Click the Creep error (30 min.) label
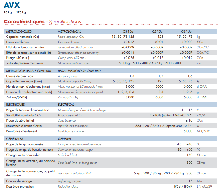The height and width of the screenshot is (189, 221). pyautogui.click(x=72, y=58)
